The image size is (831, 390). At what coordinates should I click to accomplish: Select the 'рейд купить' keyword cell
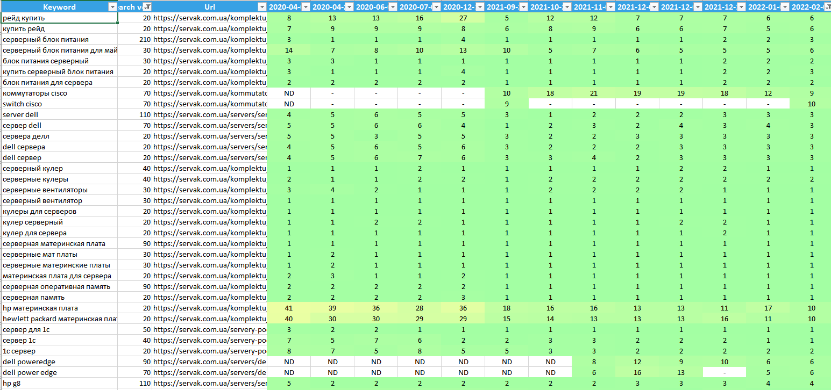click(x=59, y=18)
